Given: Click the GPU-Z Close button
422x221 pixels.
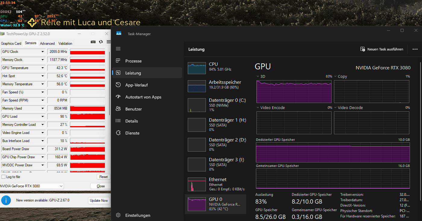Looking at the screenshot, I should [101, 186].
